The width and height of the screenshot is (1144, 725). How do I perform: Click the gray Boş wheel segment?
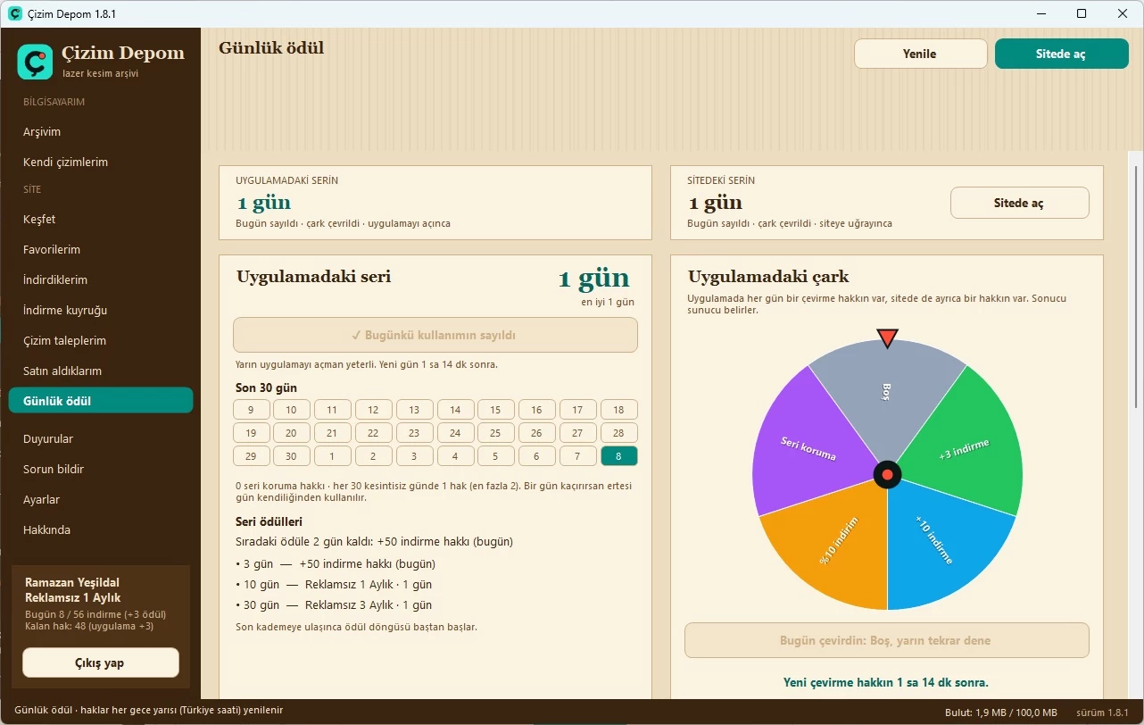[x=887, y=393]
